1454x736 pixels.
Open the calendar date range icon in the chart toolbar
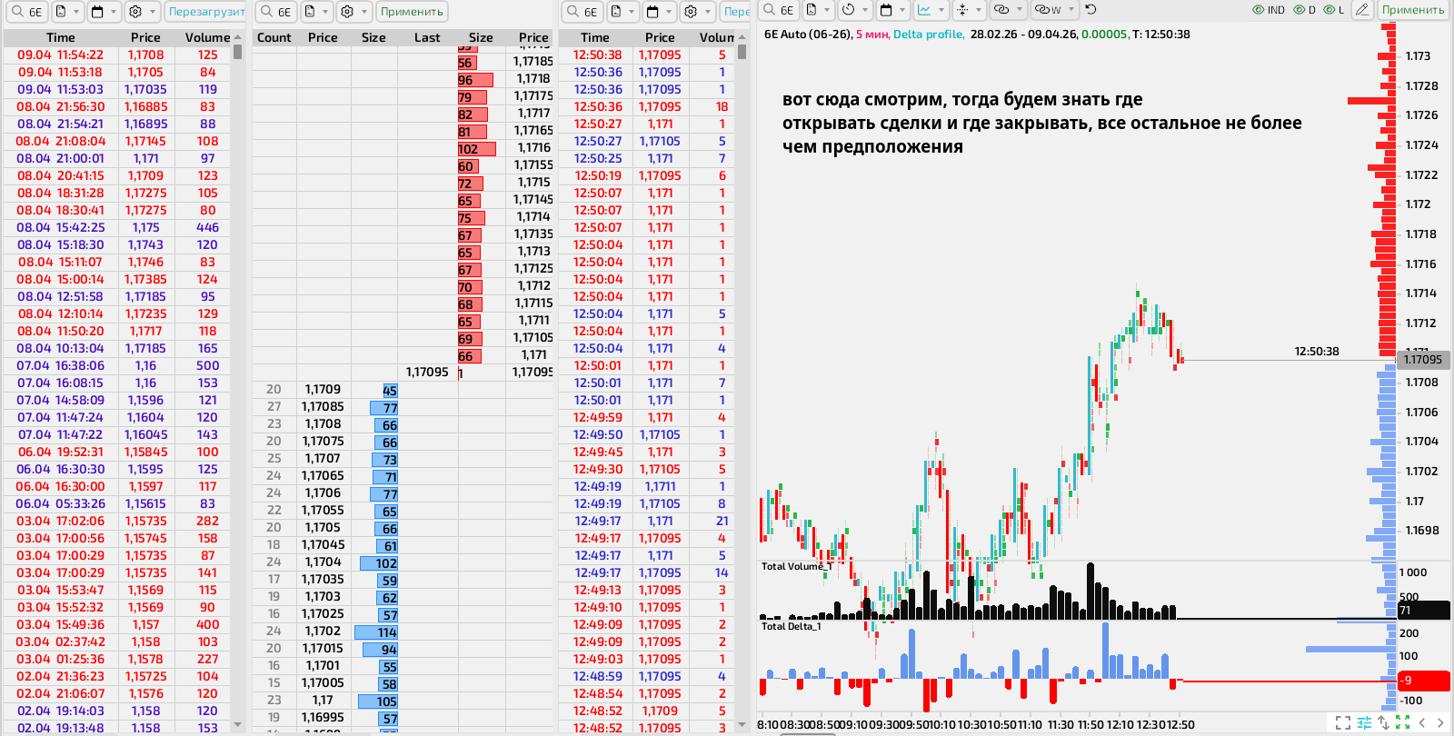coord(885,10)
